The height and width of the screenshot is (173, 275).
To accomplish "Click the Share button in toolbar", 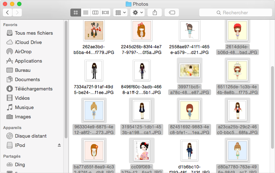I will tap(155, 13).
